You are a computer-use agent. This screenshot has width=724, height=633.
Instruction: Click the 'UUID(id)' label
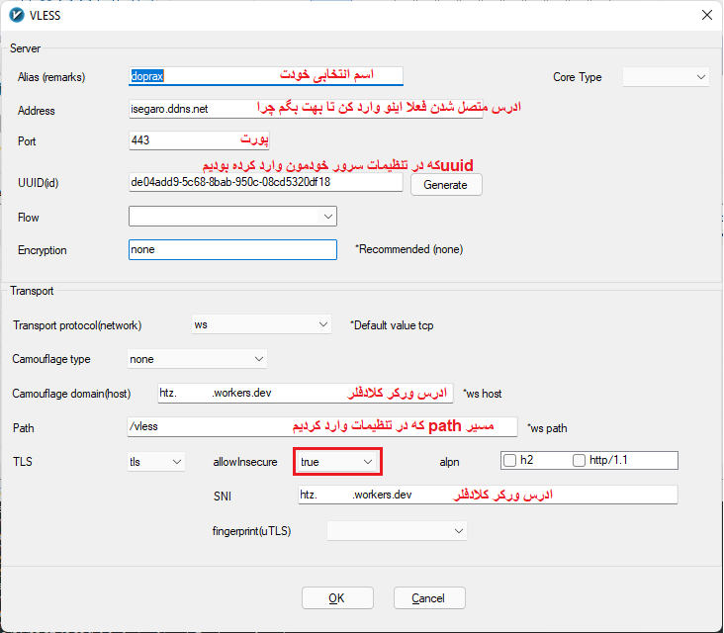(39, 183)
